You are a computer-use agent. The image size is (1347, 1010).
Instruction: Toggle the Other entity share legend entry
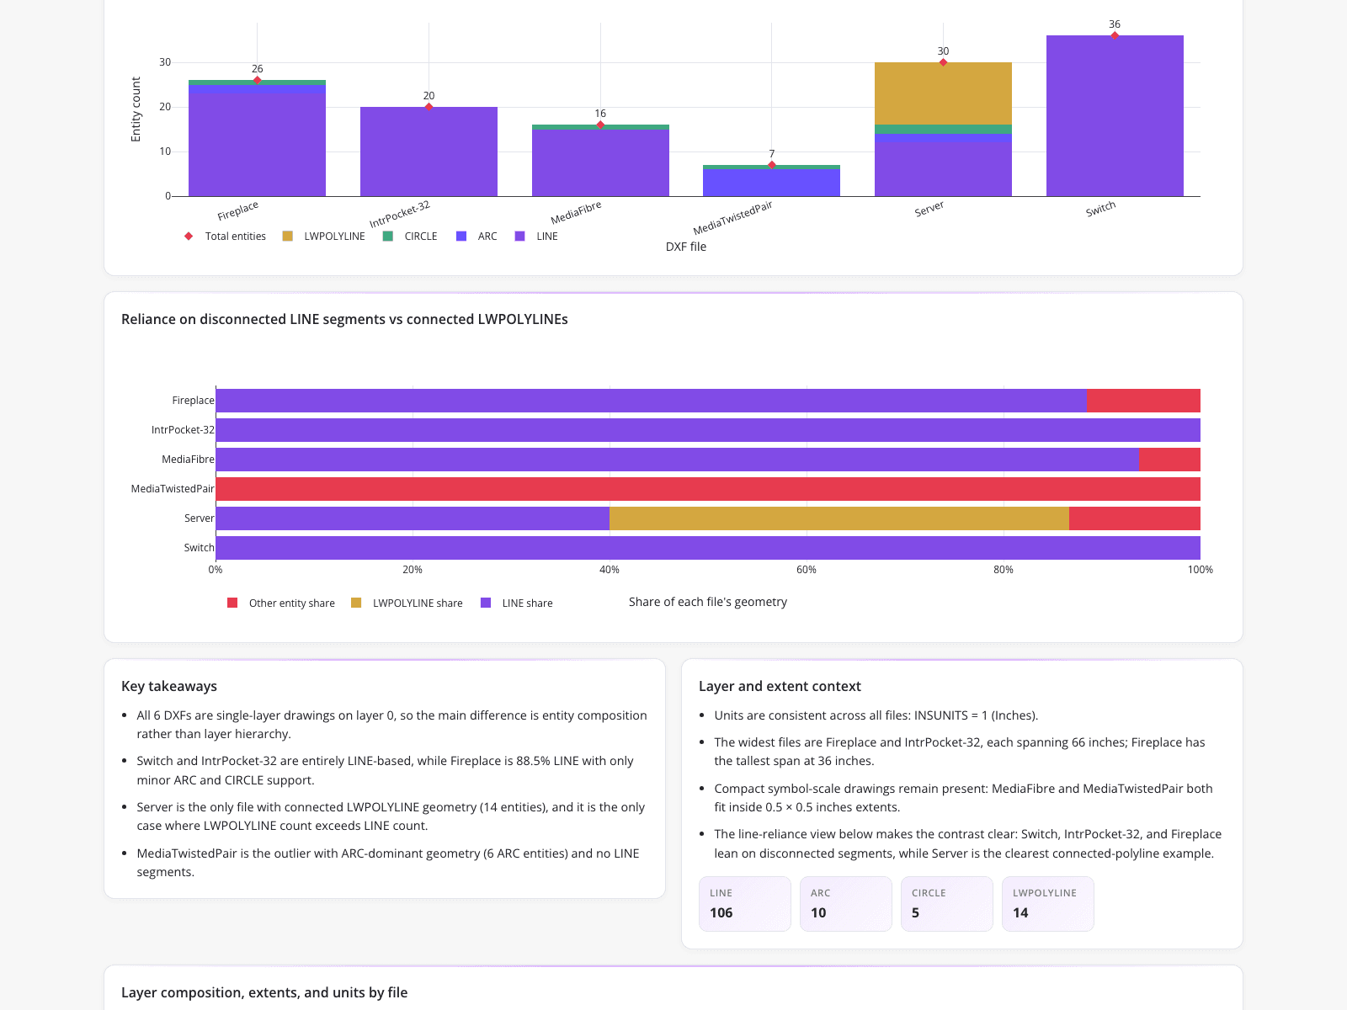281,603
